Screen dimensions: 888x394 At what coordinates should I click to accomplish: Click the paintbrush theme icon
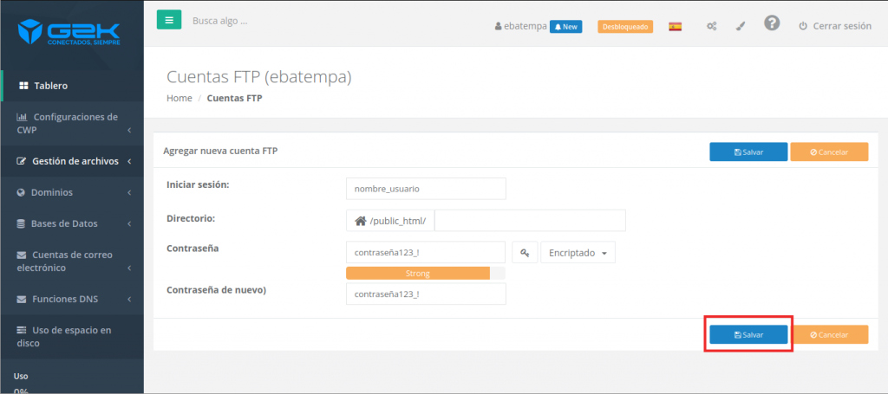741,26
